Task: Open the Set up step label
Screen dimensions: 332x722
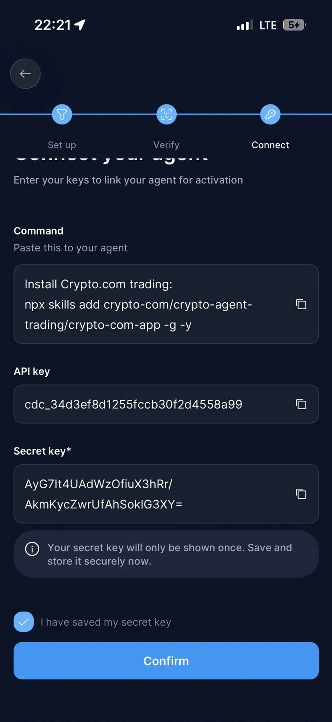Action: 62,145
